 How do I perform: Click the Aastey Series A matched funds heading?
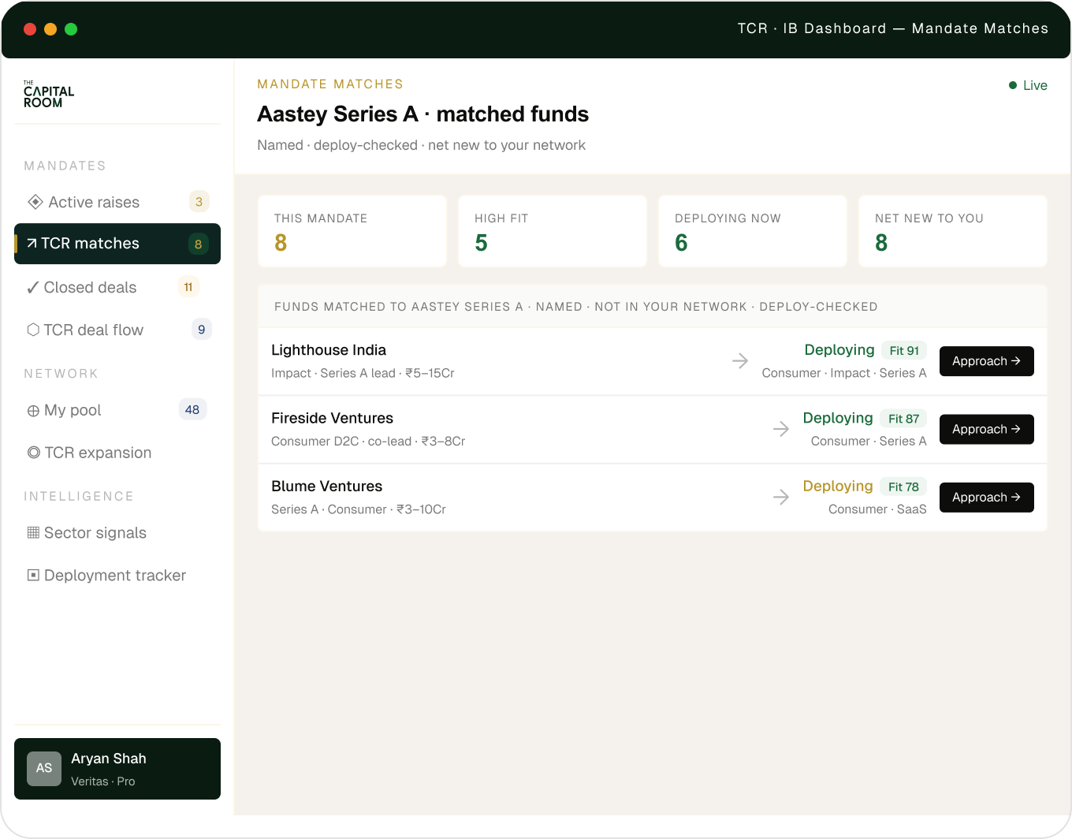422,114
